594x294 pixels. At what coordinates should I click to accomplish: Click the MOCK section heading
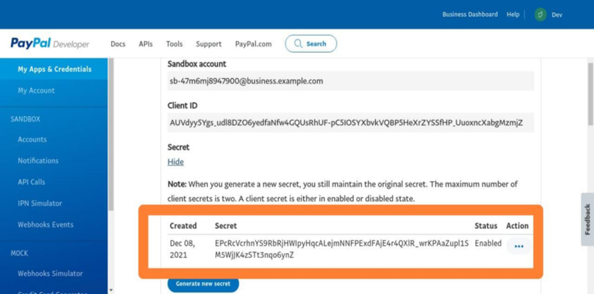pyautogui.click(x=19, y=253)
